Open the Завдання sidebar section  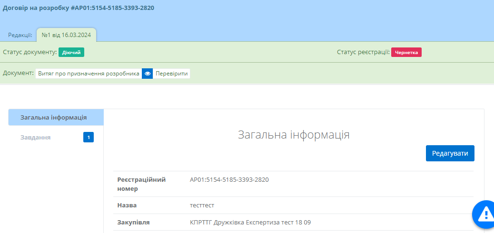pos(36,138)
